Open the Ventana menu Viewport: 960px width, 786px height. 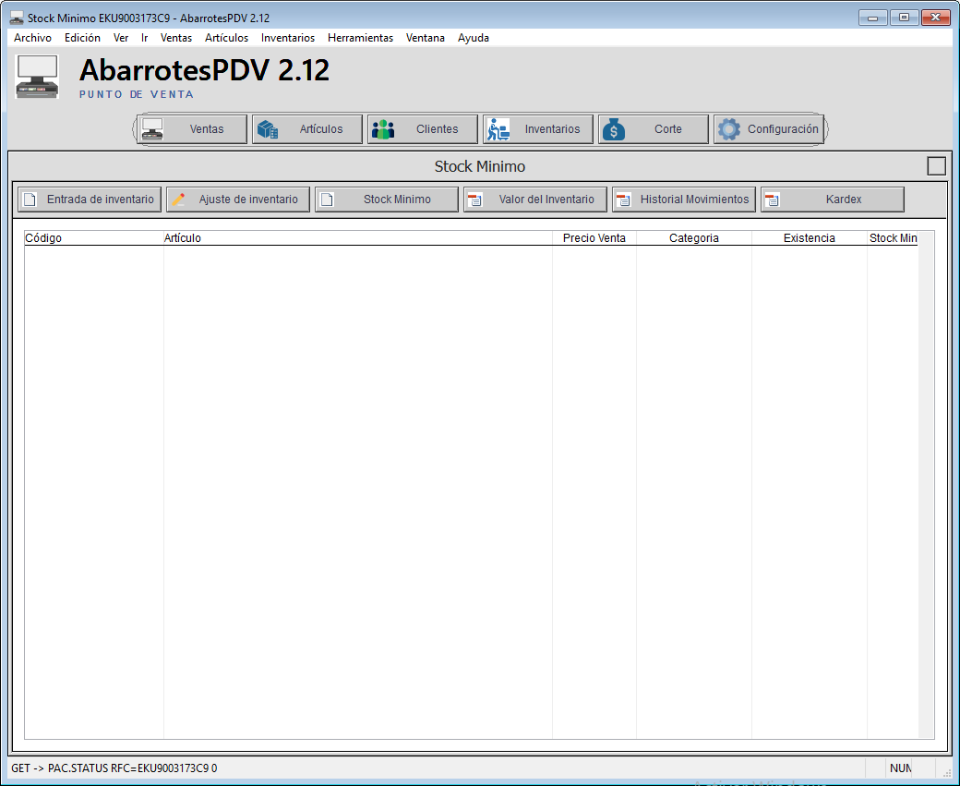coord(425,38)
